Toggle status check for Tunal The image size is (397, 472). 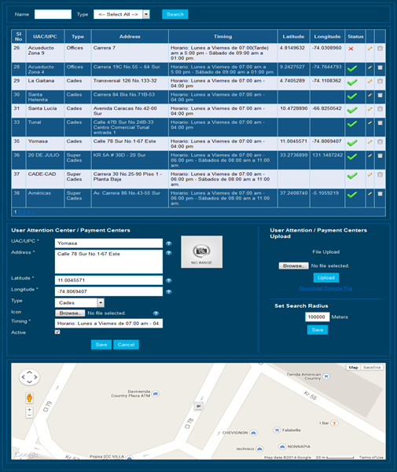(x=352, y=124)
